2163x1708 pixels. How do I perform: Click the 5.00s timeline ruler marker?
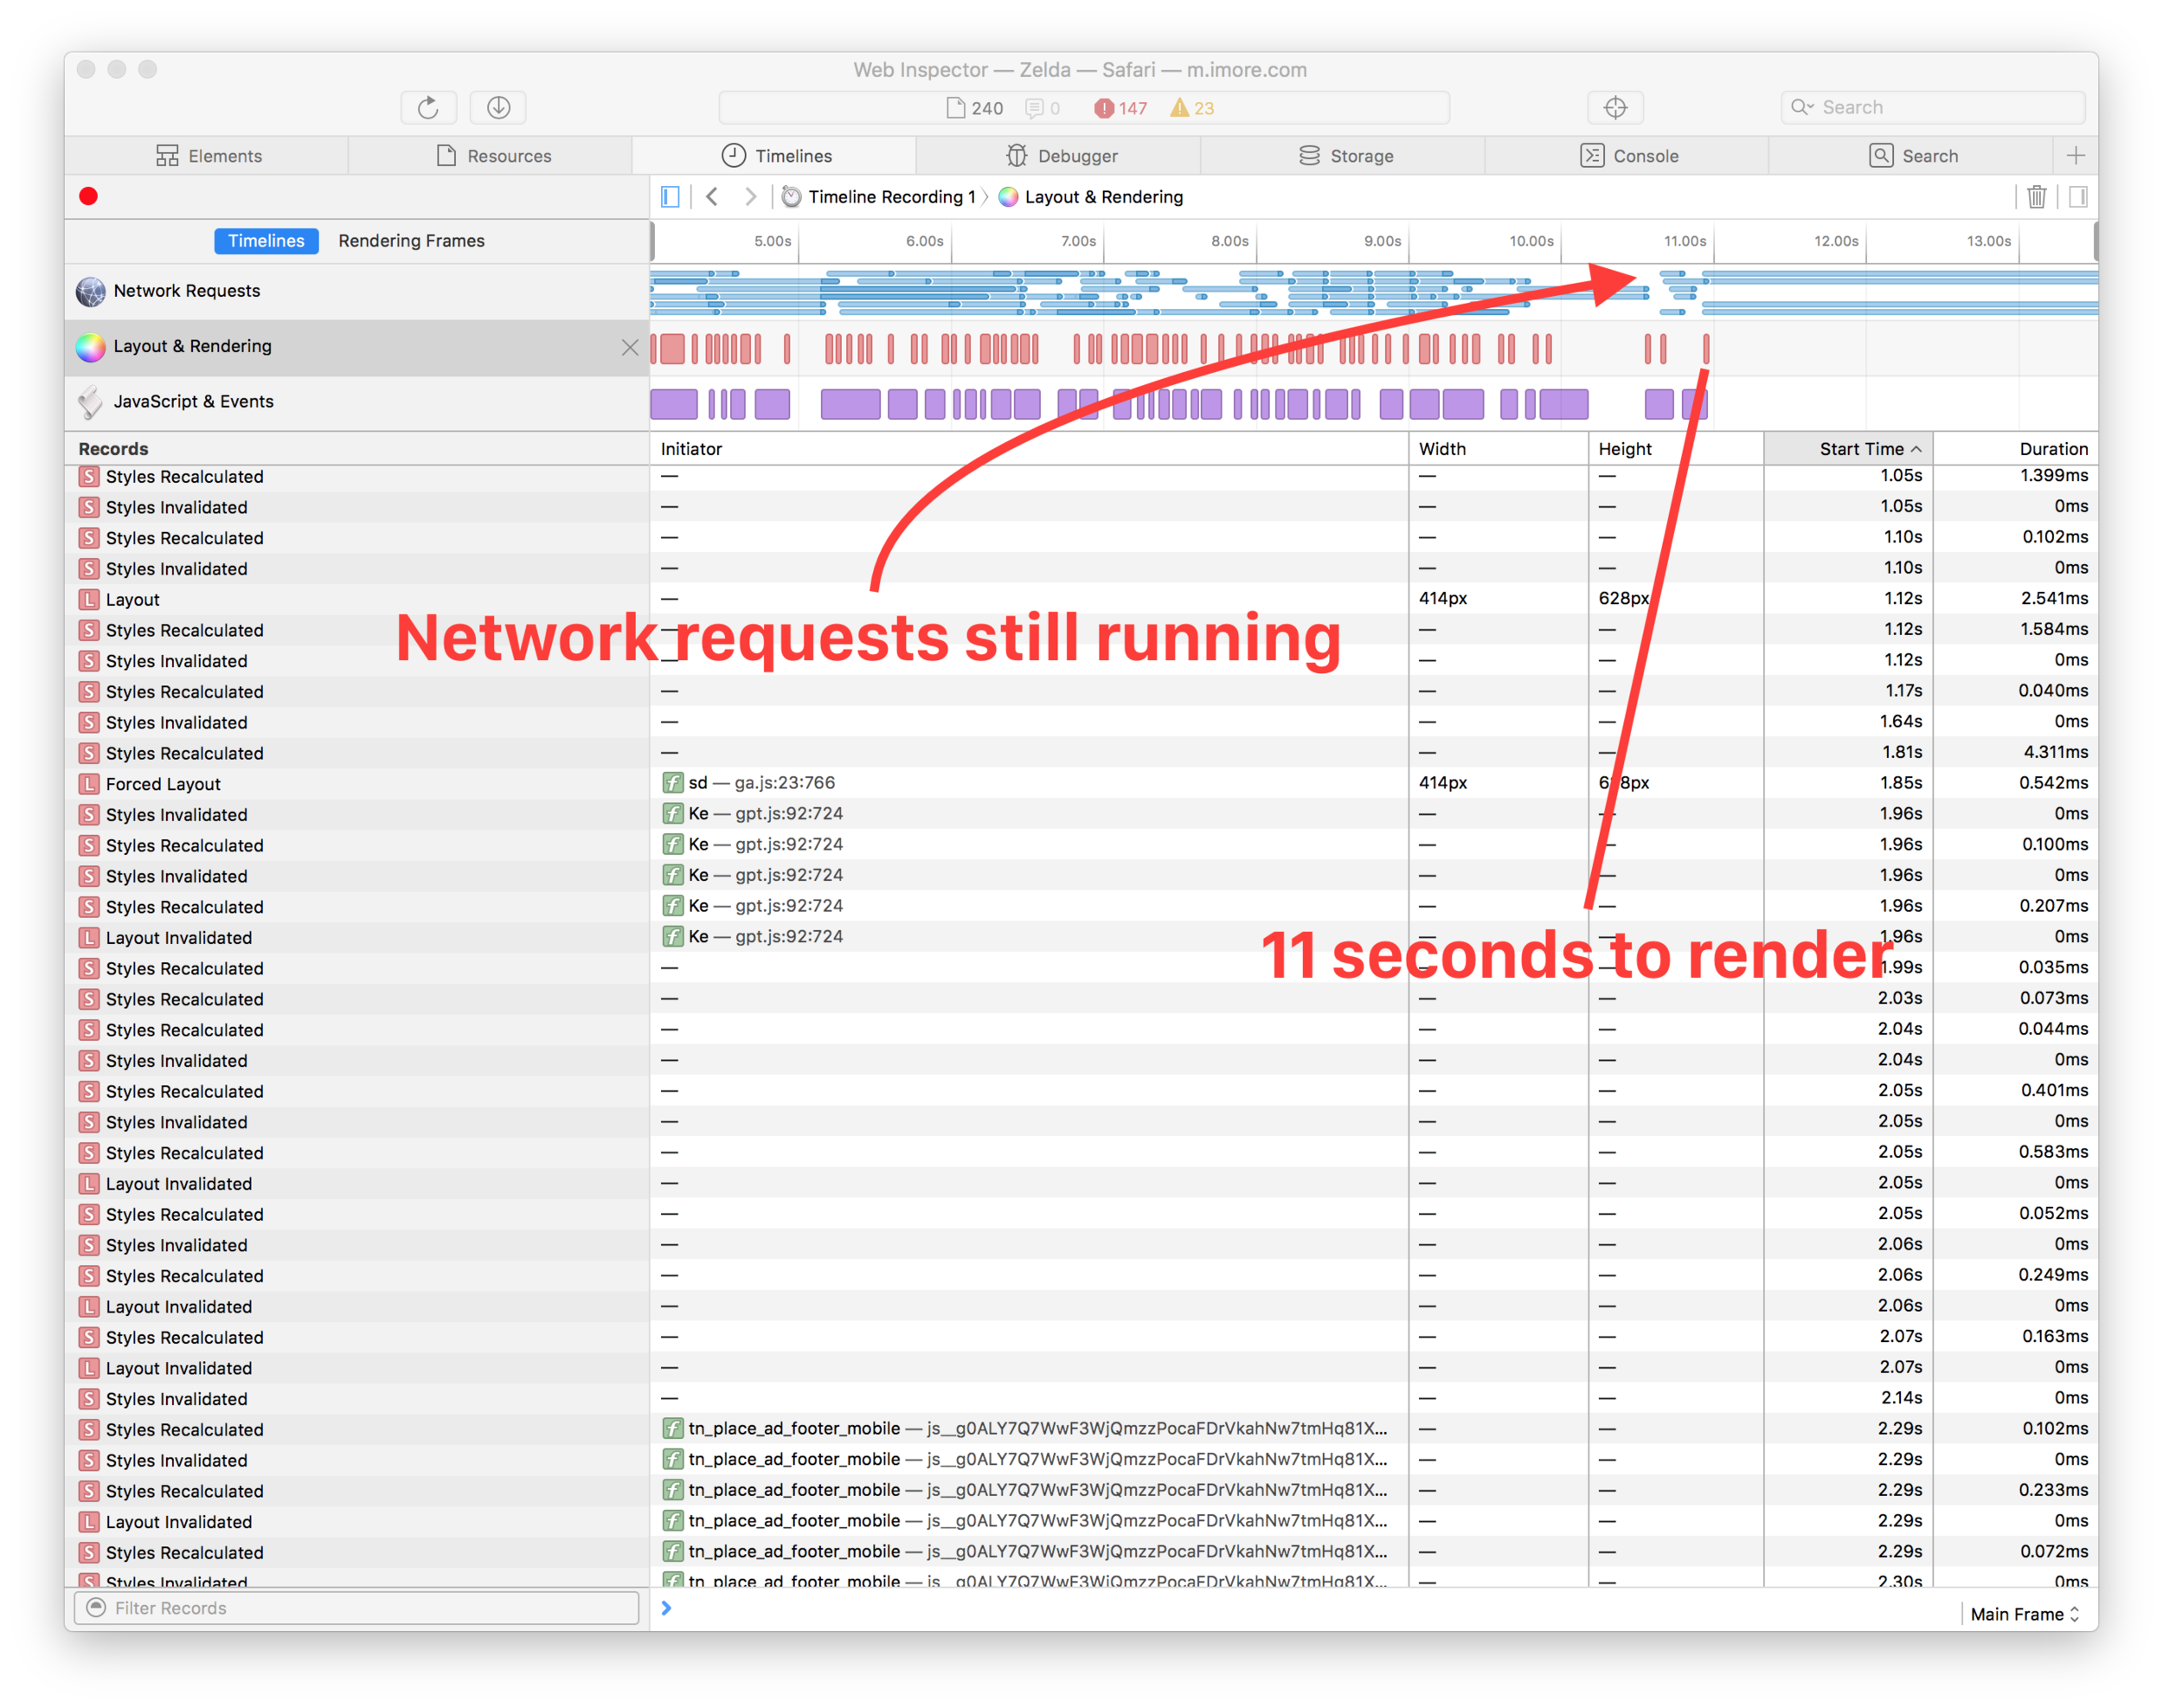772,241
